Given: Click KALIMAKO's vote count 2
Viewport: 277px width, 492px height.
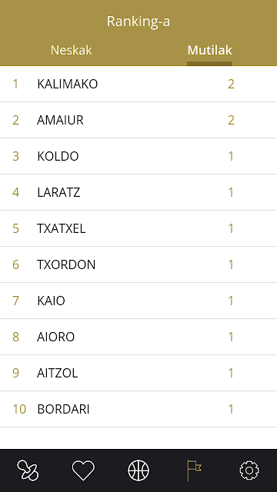Looking at the screenshot, I should (x=231, y=84).
